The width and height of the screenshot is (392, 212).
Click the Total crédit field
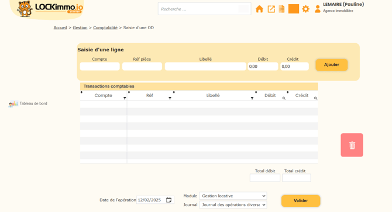[x=297, y=178]
